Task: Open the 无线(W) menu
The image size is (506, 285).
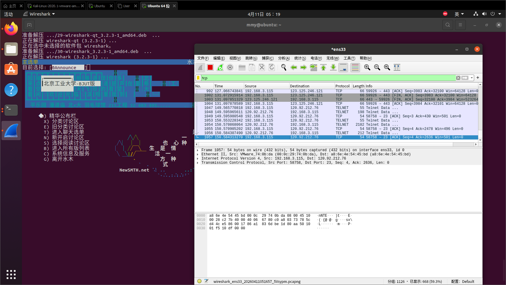Action: coord(333,58)
